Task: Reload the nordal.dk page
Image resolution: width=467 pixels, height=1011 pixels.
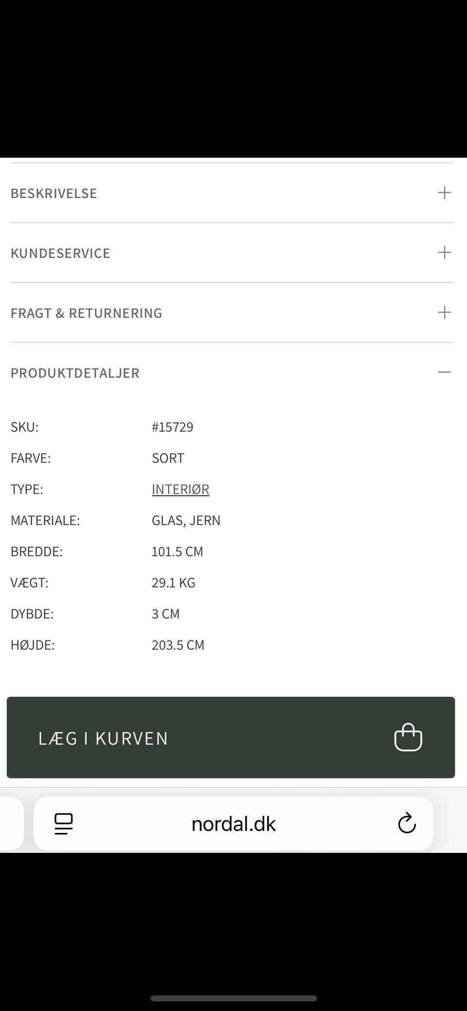Action: [x=407, y=824]
